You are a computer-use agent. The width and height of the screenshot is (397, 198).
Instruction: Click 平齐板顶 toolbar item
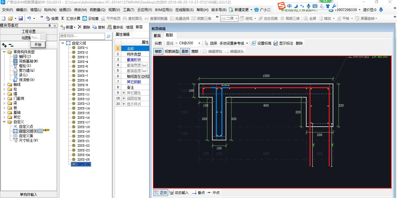(111, 18)
